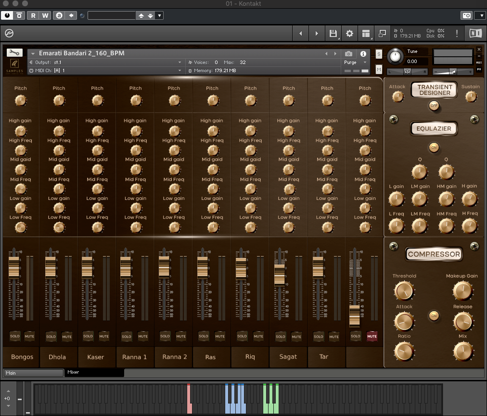Unmute the red MUTE on last channel
Screen dimensions: 487x416
[x=372, y=336]
